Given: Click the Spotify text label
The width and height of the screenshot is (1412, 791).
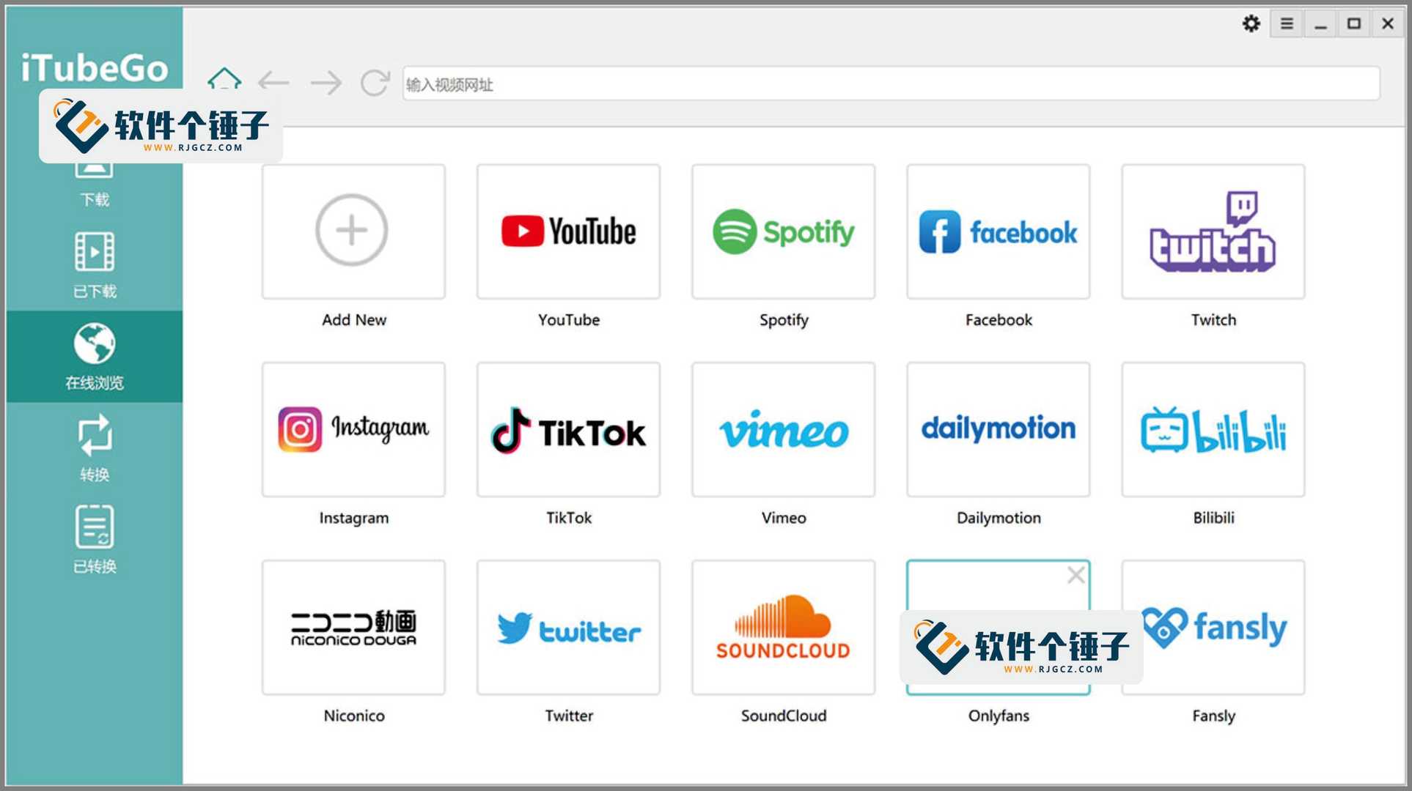Looking at the screenshot, I should [784, 321].
